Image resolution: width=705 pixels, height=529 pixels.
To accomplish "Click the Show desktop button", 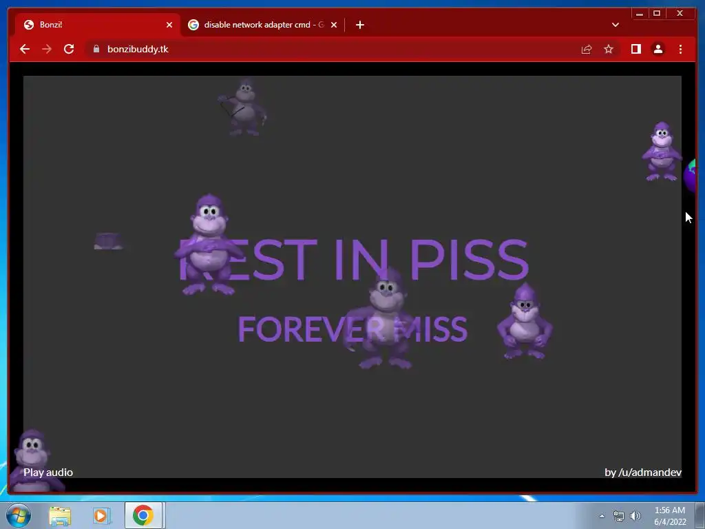I will pyautogui.click(x=700, y=515).
